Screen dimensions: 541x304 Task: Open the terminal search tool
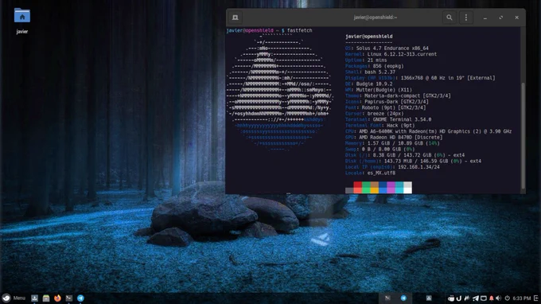click(x=450, y=18)
